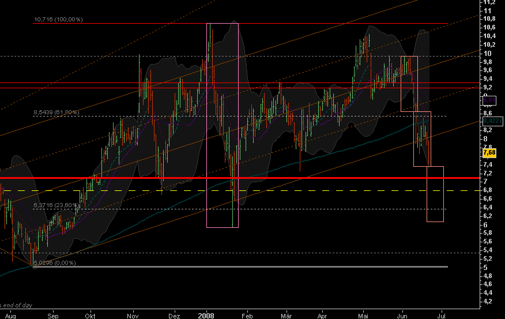
Task: Click the 11 value on the price axis
Action: tap(487, 10)
